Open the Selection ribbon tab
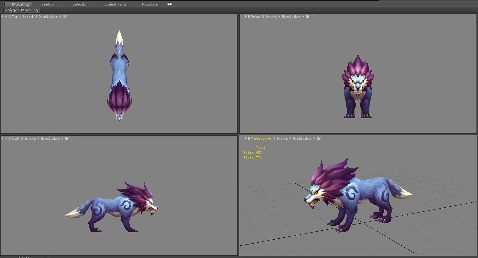 (81, 4)
